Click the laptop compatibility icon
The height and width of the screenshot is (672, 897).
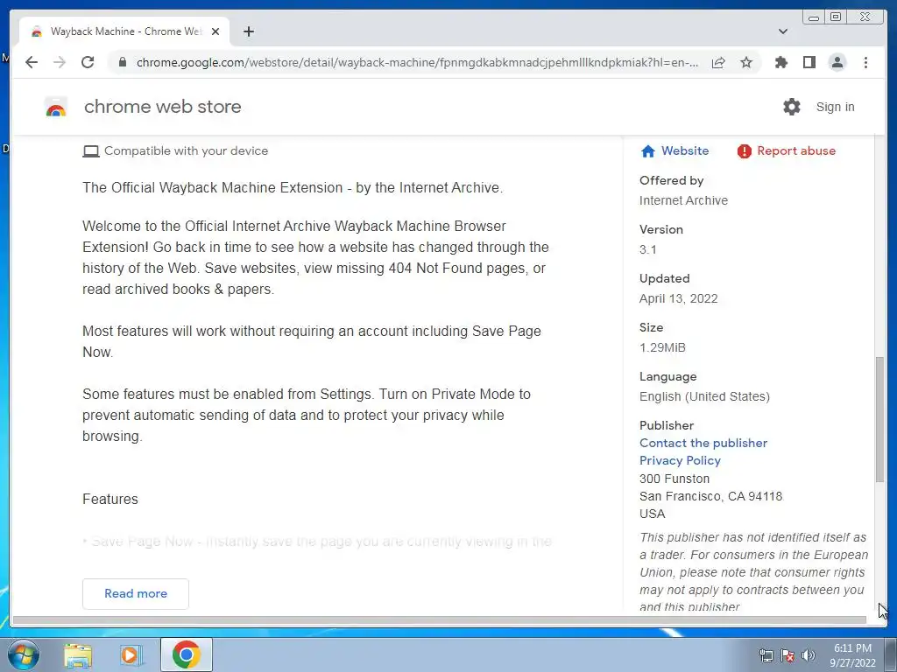(91, 151)
